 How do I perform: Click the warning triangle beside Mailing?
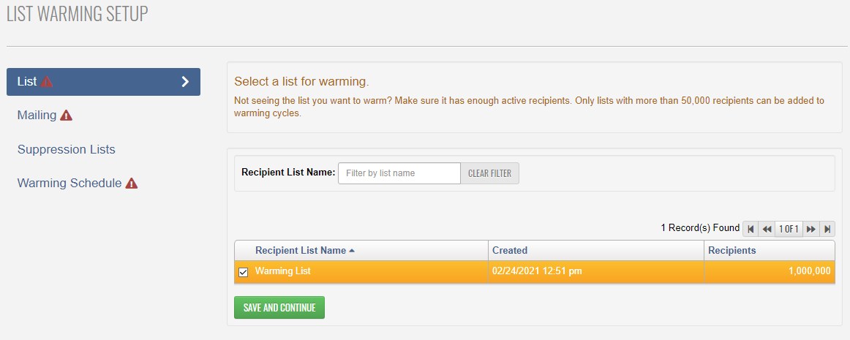click(66, 116)
